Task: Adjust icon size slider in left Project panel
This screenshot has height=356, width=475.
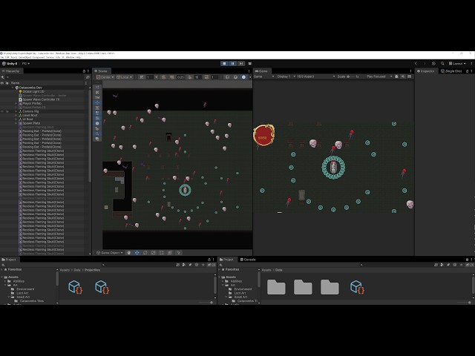Action: coord(206,302)
